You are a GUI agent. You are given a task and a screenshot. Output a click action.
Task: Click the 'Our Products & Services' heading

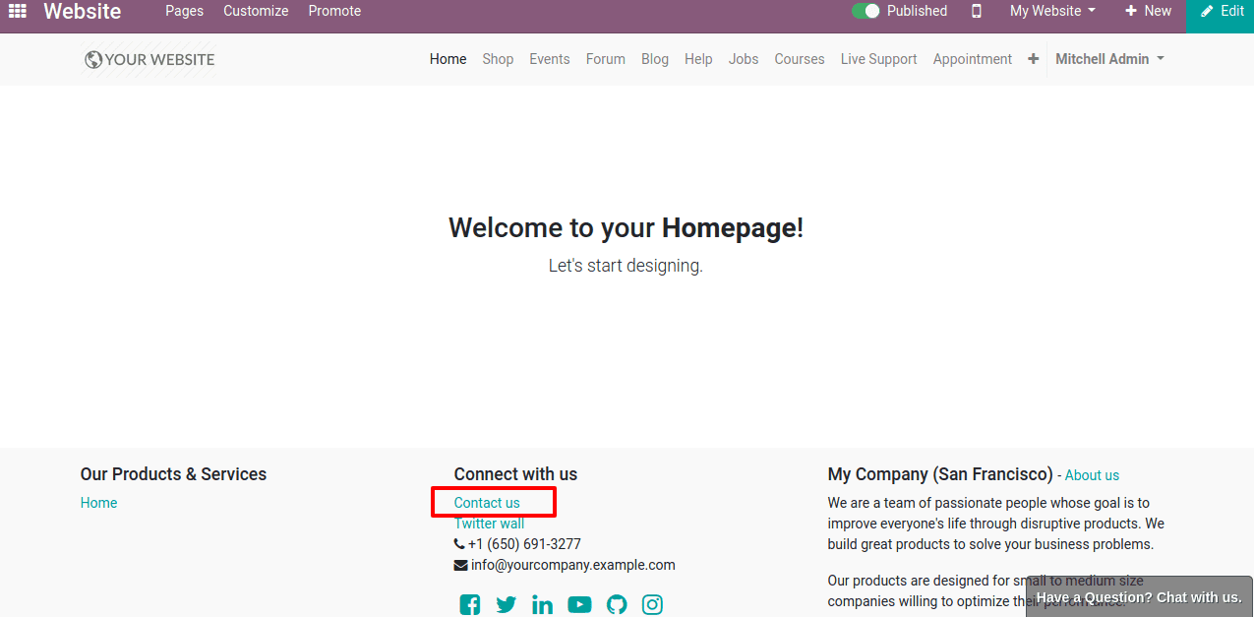(x=173, y=474)
